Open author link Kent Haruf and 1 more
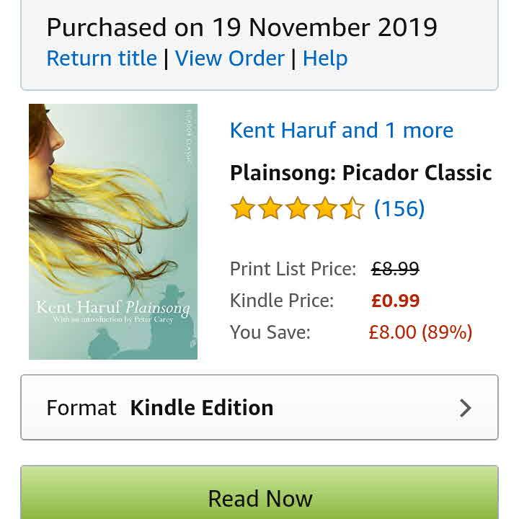The height and width of the screenshot is (519, 519). tap(342, 130)
